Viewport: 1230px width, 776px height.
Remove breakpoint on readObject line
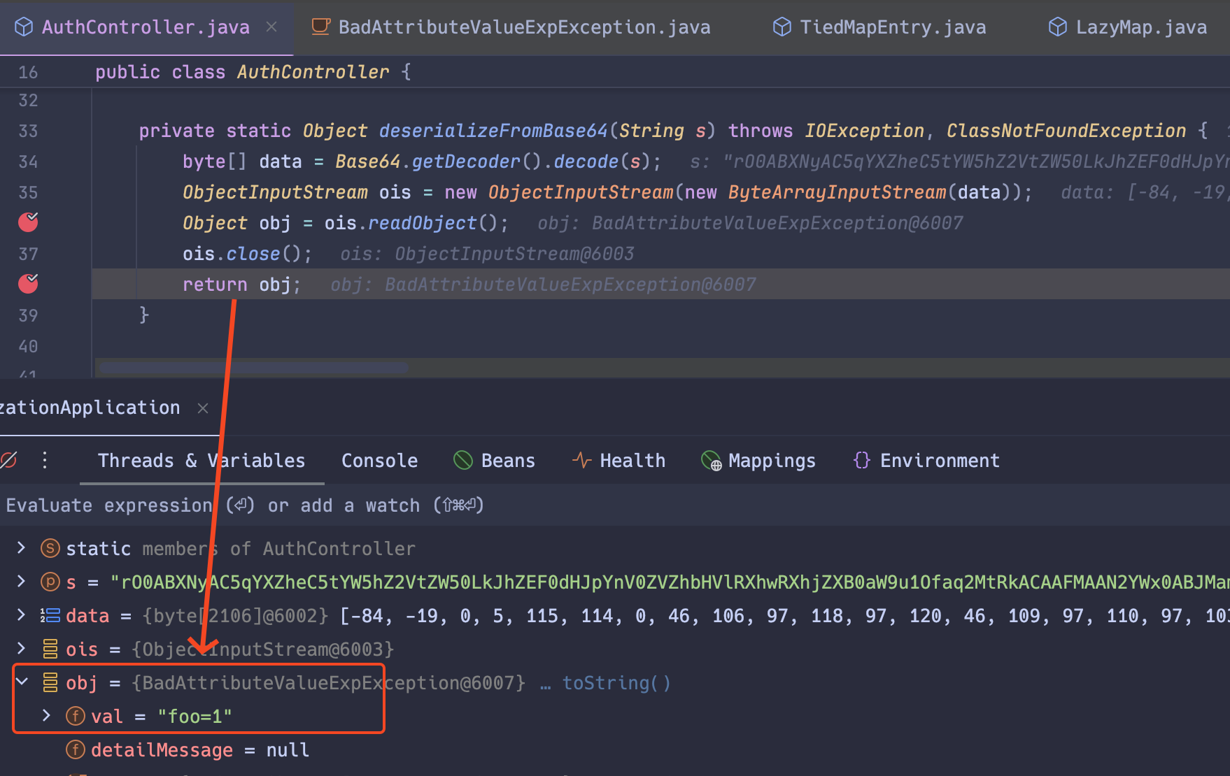click(x=28, y=222)
